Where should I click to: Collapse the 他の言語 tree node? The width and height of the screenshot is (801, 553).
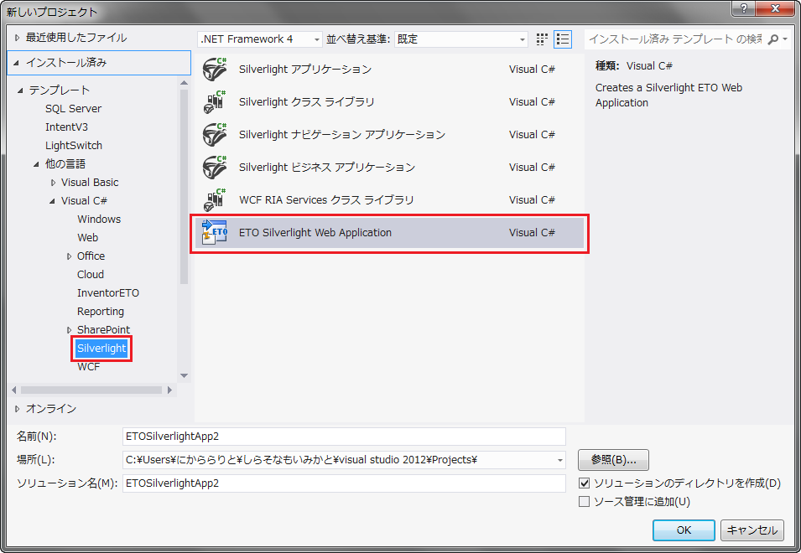pos(36,164)
